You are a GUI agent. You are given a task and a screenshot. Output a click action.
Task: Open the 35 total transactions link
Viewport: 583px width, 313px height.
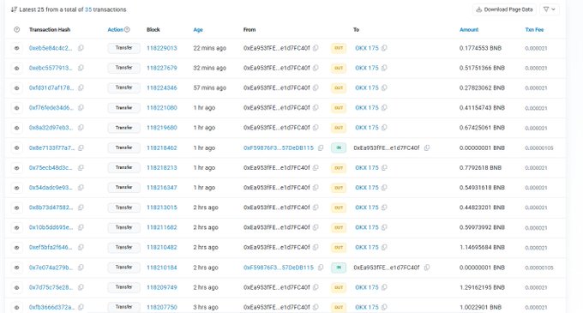[88, 9]
